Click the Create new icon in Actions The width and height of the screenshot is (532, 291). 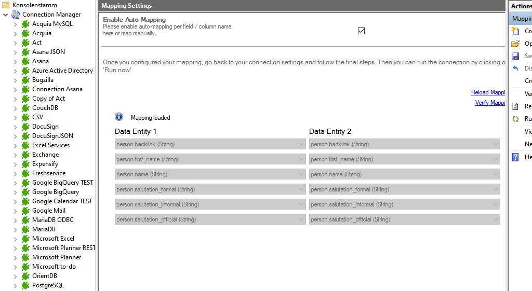tap(515, 31)
